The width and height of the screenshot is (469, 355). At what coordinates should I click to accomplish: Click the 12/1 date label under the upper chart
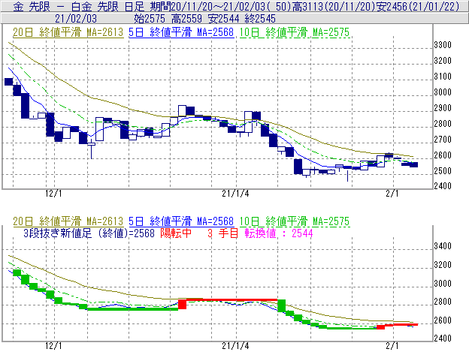point(53,194)
